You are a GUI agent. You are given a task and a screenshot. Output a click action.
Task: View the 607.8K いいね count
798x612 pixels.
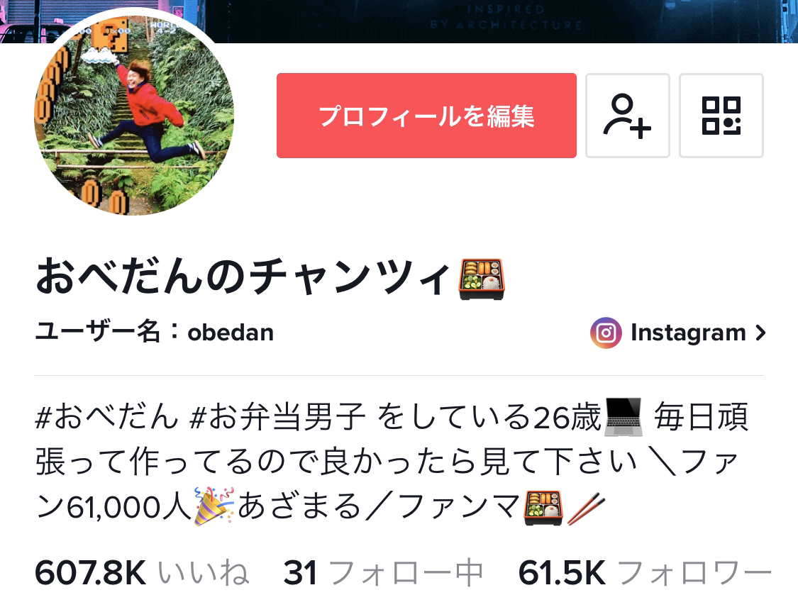[x=142, y=573]
